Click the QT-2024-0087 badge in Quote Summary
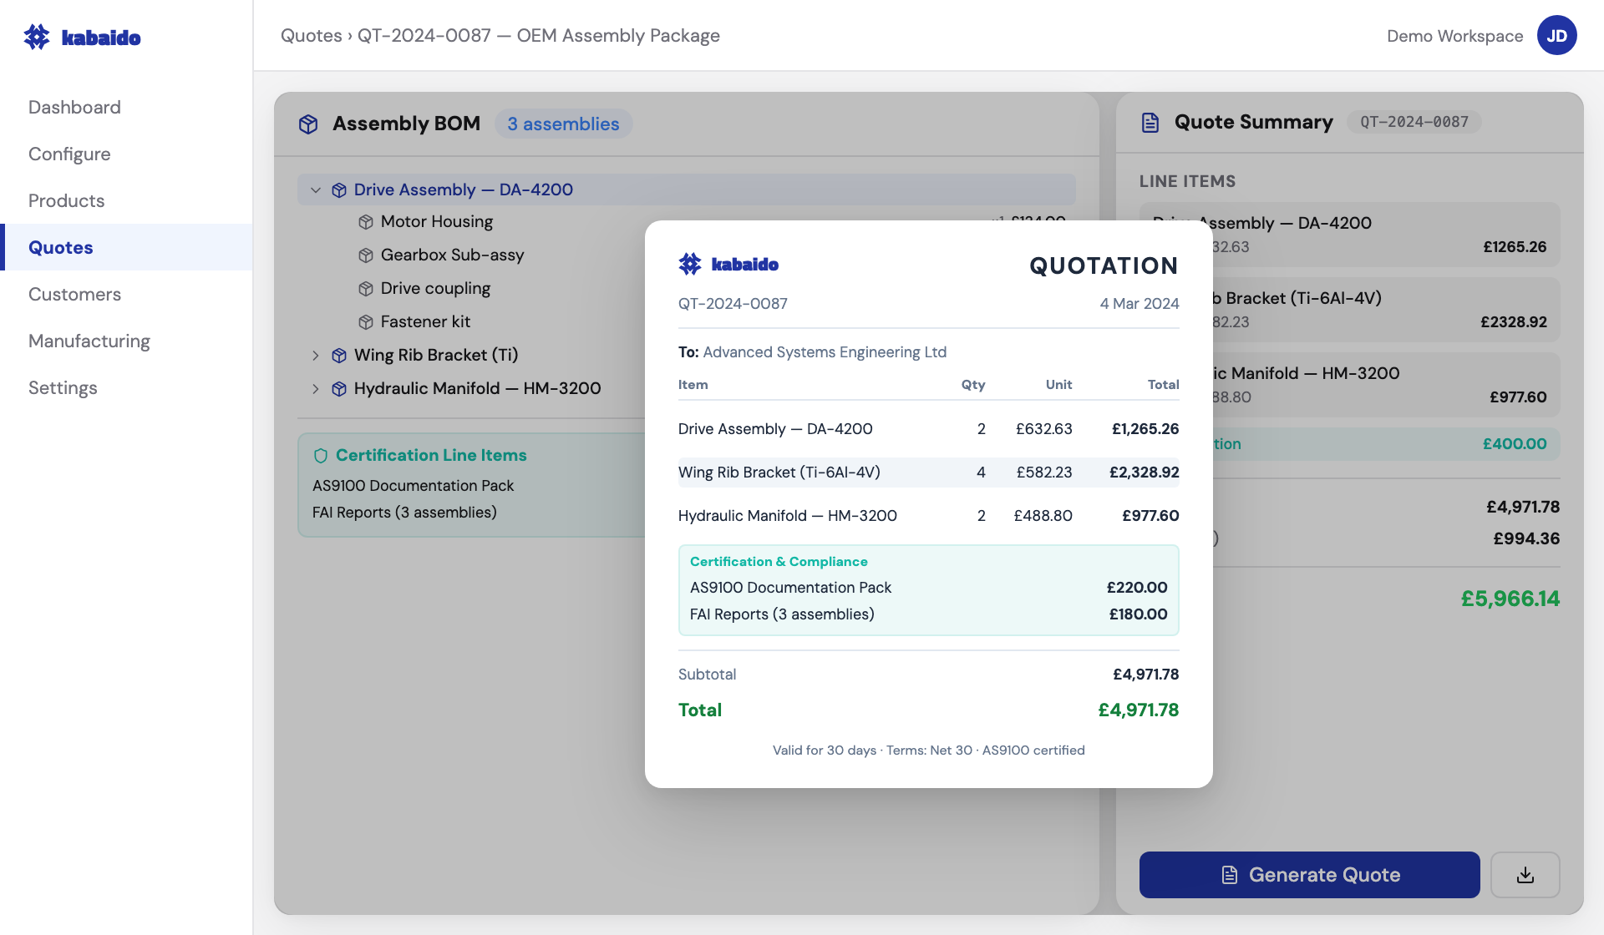This screenshot has height=935, width=1604. click(1414, 121)
